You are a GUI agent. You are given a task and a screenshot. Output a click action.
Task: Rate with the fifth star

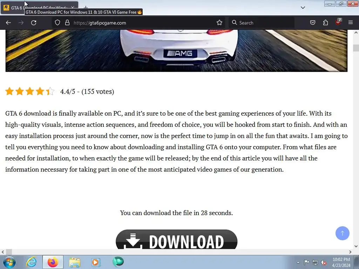(x=50, y=91)
